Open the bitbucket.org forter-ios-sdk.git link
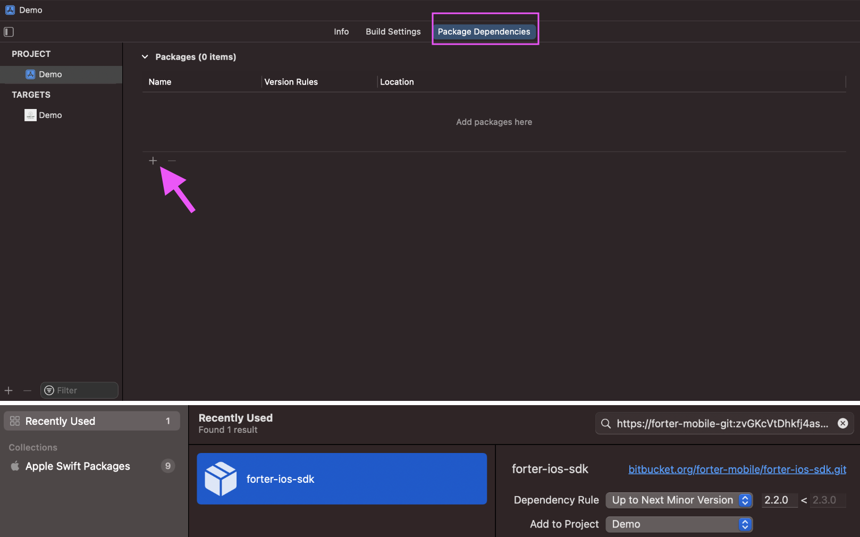The image size is (860, 537). [738, 469]
